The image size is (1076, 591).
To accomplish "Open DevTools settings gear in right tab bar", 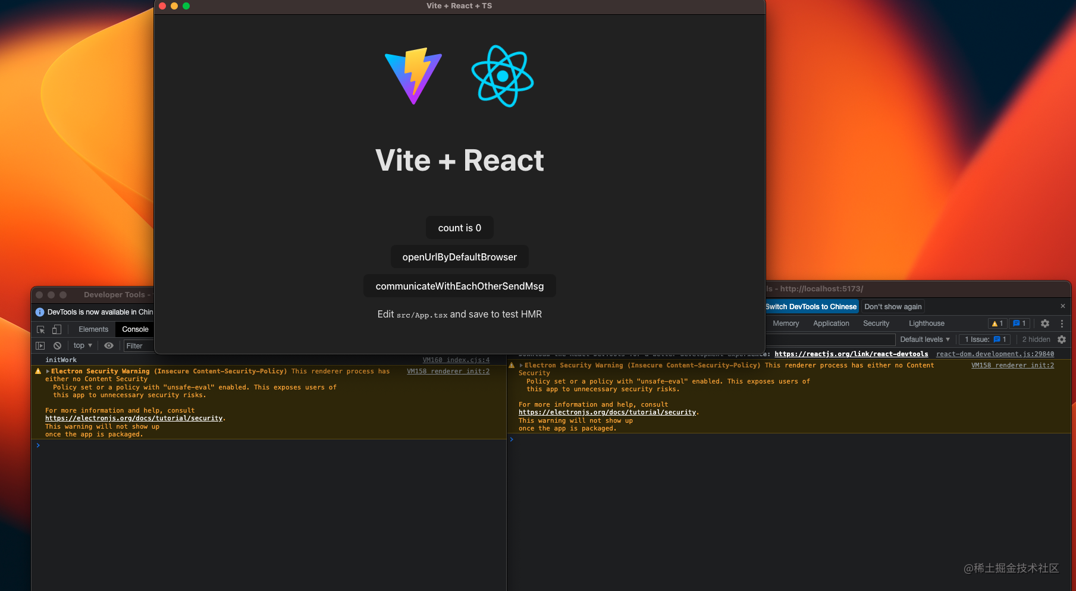I will tap(1045, 323).
